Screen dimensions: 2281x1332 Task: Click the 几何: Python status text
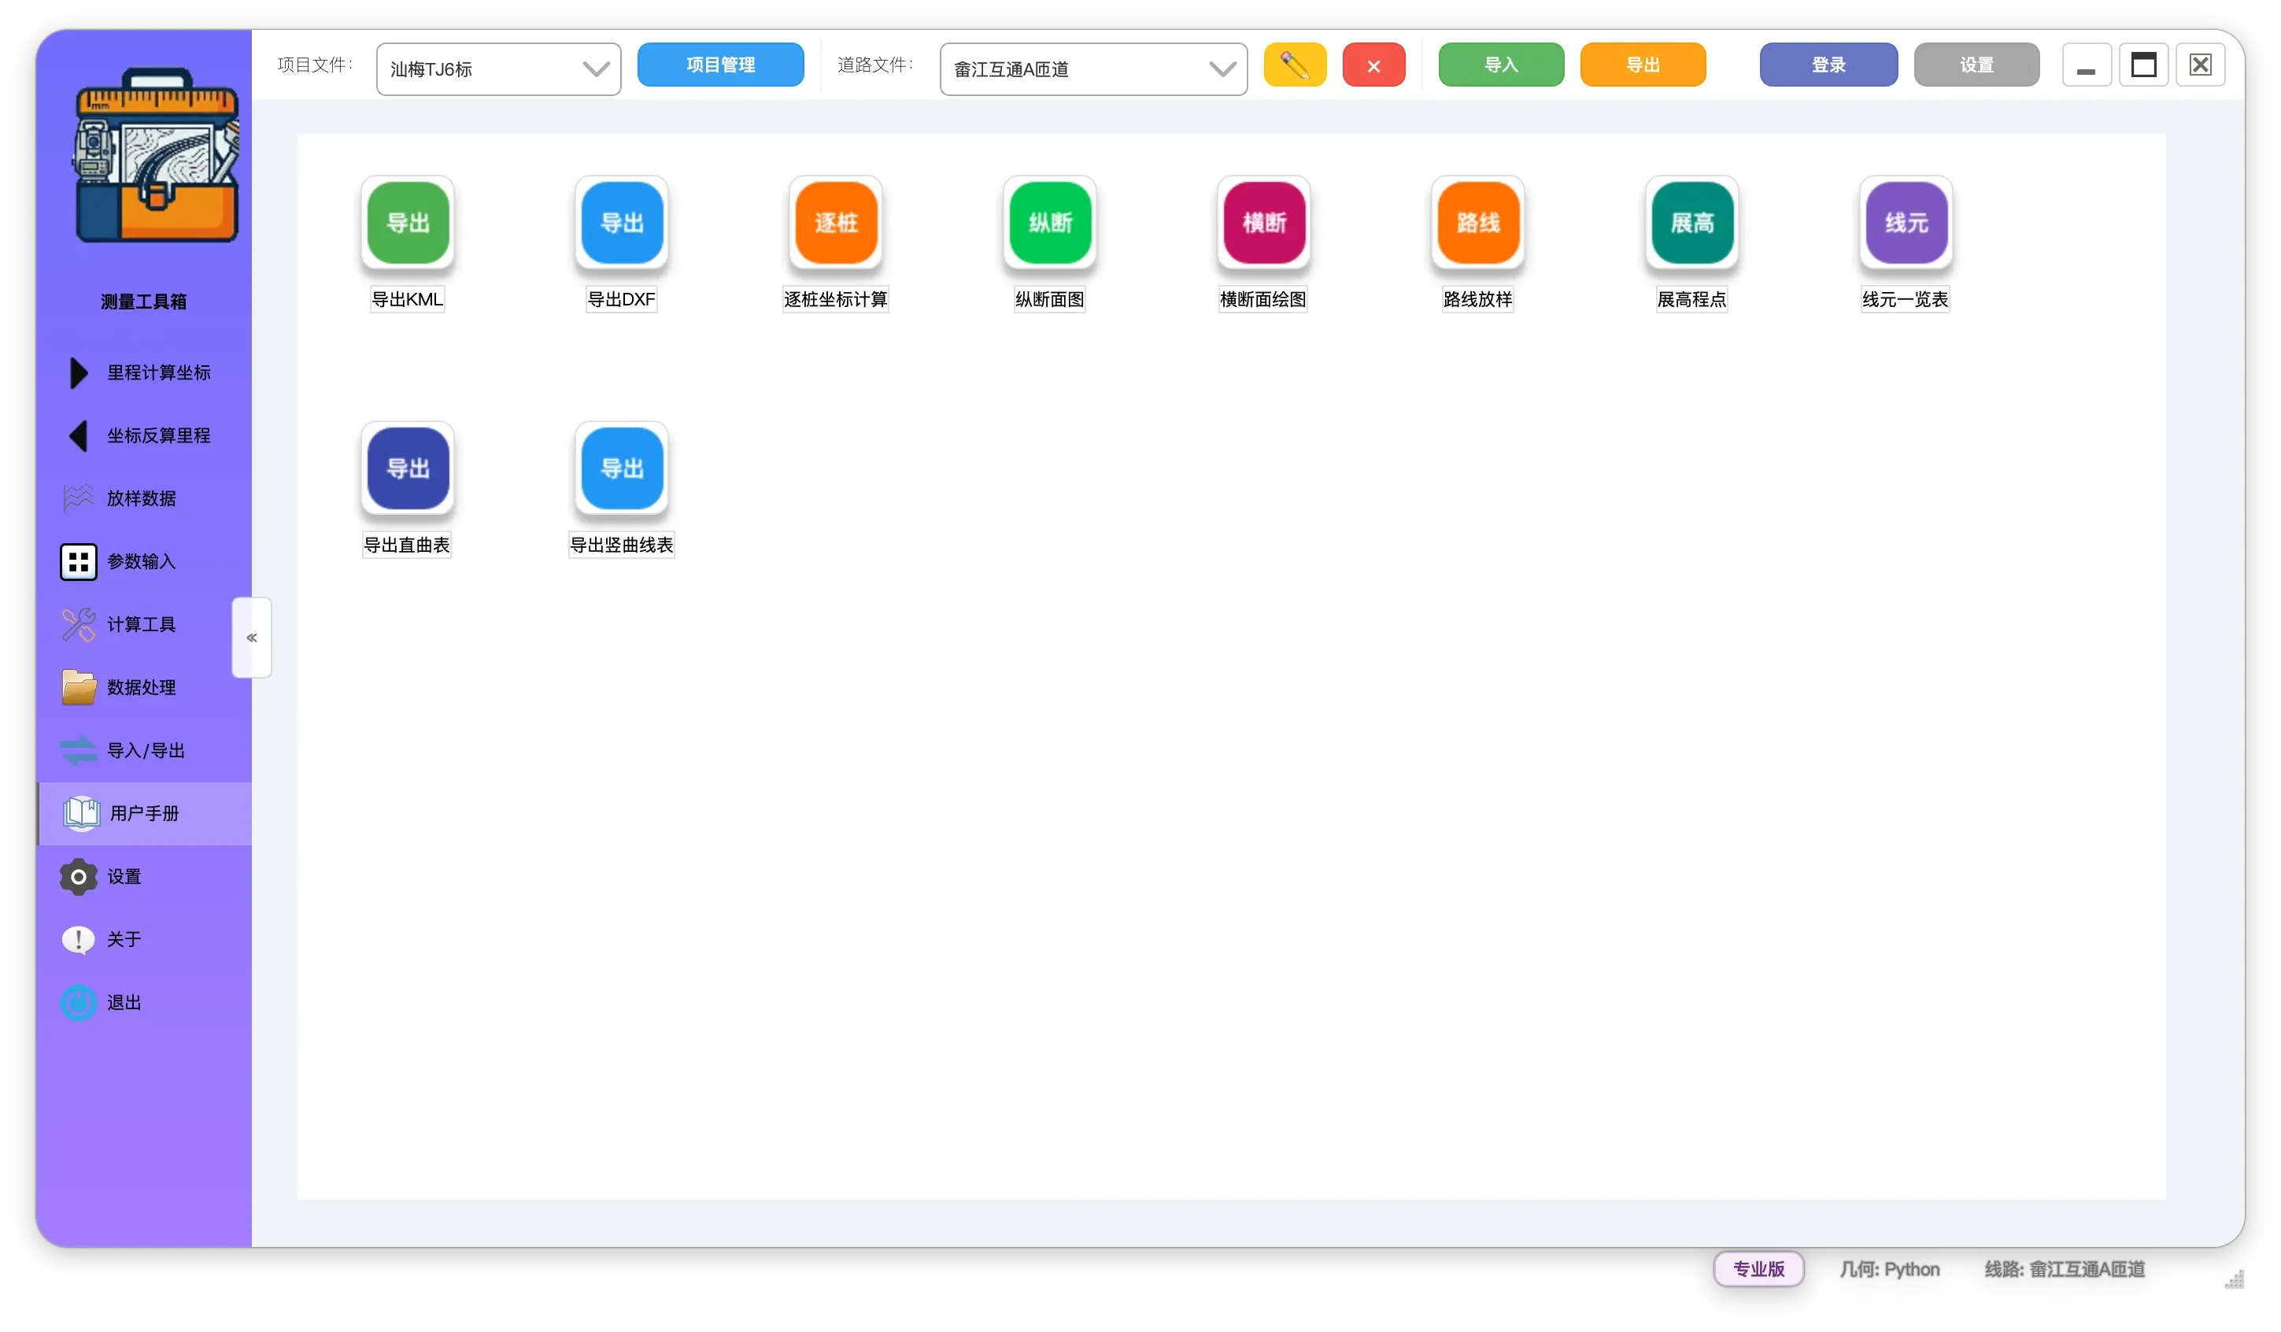(x=1890, y=1270)
